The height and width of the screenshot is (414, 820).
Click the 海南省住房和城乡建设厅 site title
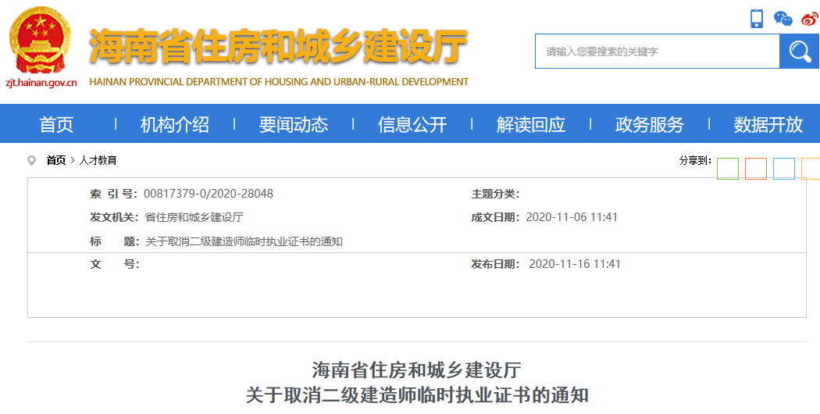(278, 46)
